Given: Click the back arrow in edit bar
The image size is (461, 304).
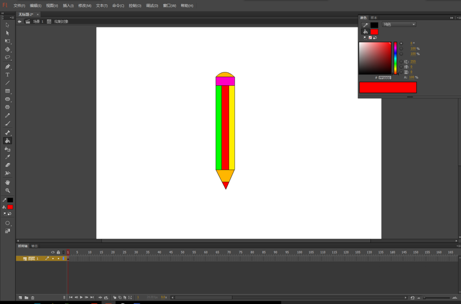Looking at the screenshot, I should [x=19, y=22].
